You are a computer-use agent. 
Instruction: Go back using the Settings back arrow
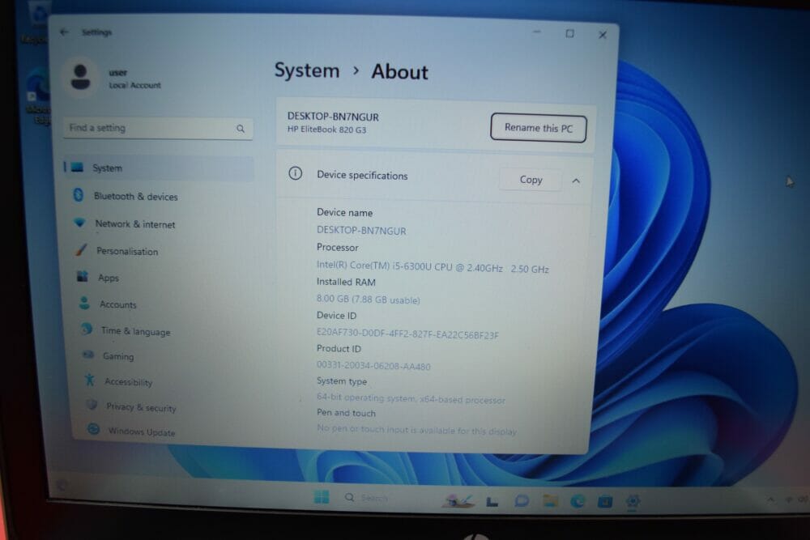[x=64, y=32]
